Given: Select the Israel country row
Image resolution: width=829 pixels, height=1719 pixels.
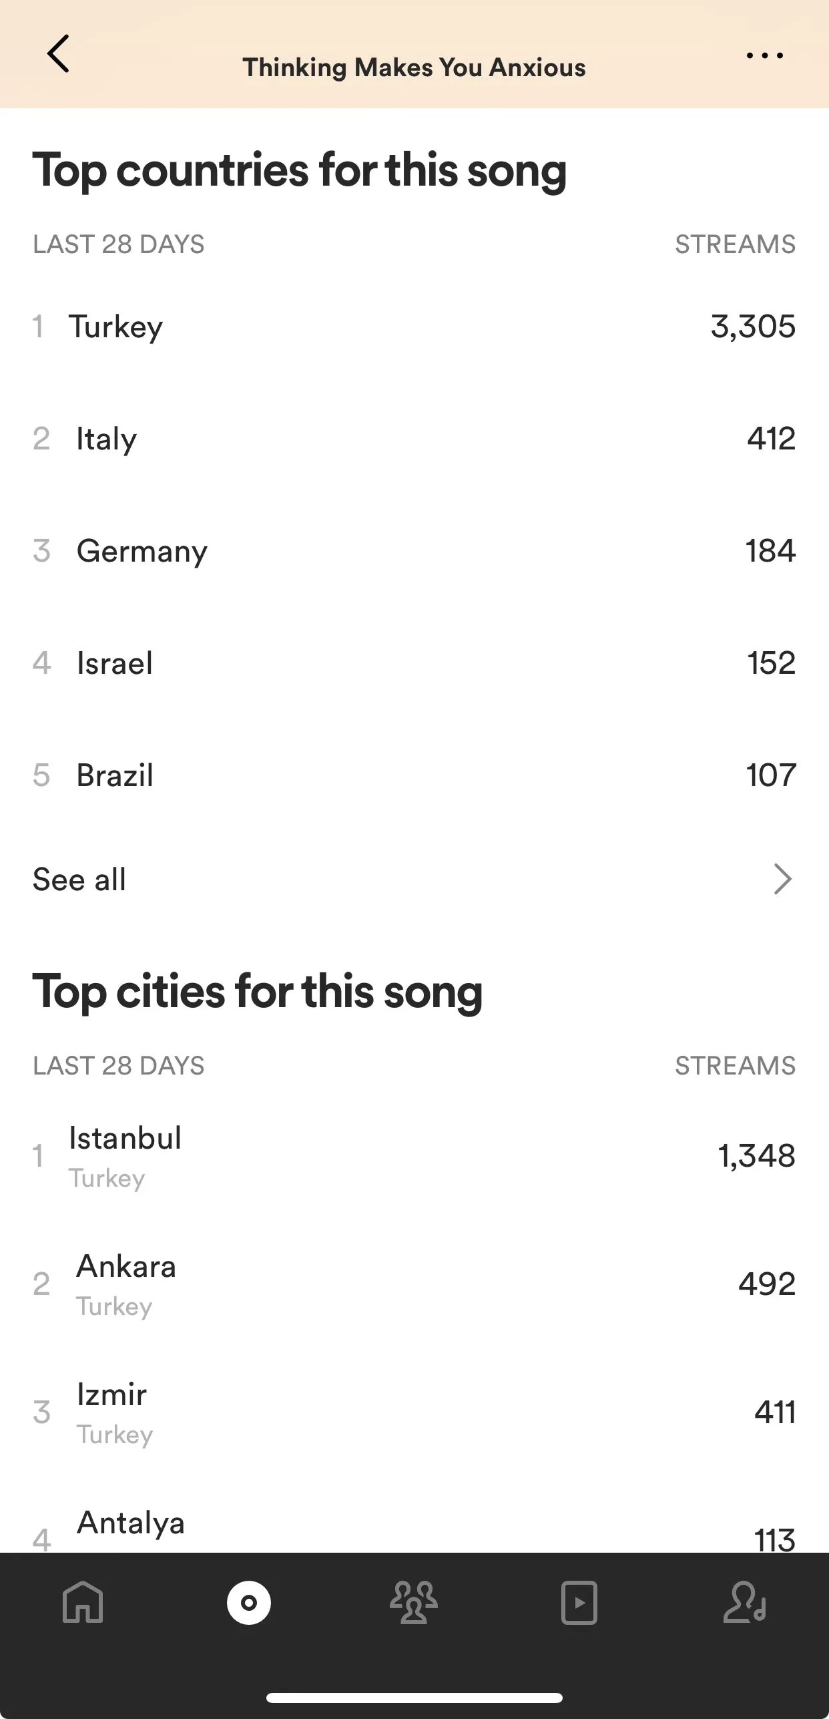Looking at the screenshot, I should tap(414, 663).
